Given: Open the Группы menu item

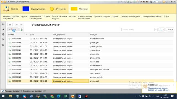Looking at the screenshot, I should [24, 16].
